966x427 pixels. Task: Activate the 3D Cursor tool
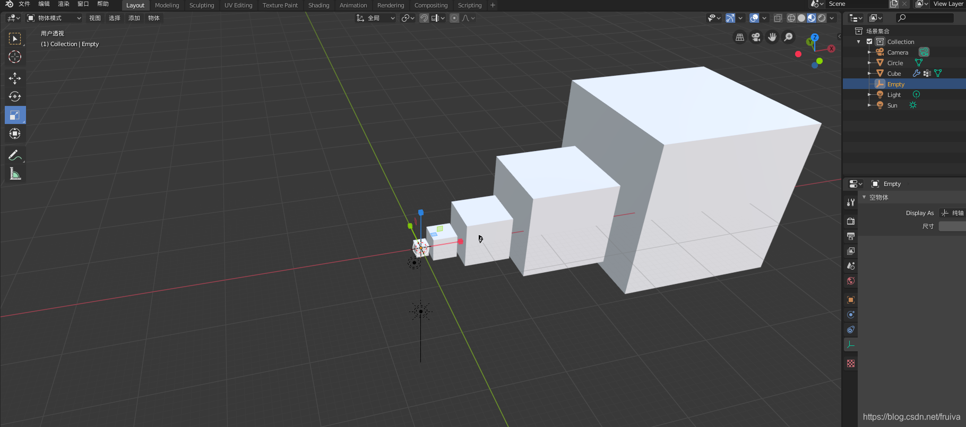click(15, 57)
